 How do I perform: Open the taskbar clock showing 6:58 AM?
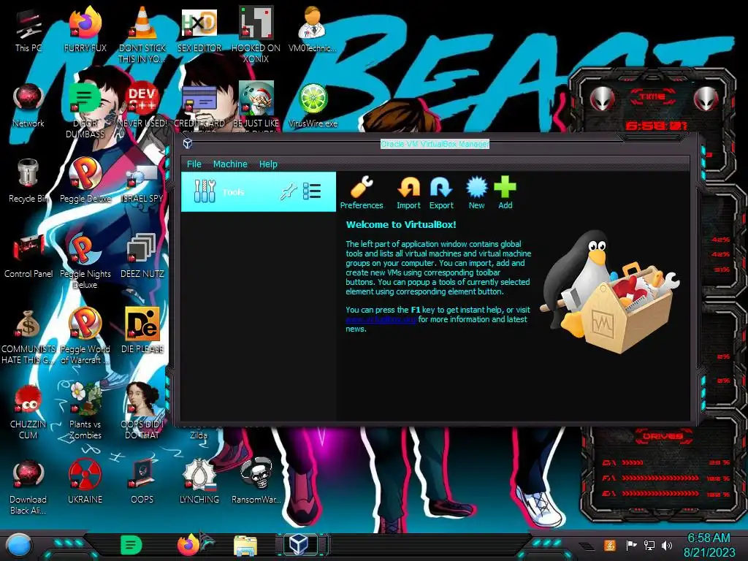(x=709, y=545)
